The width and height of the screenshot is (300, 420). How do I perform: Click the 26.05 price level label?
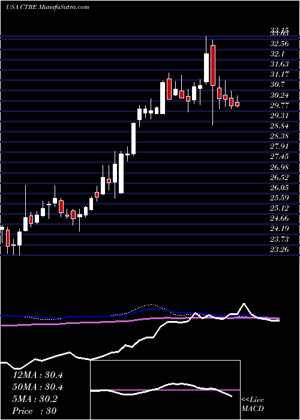coord(280,188)
